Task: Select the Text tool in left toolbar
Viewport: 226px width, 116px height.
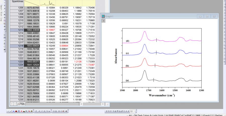Action: (x=5, y=6)
